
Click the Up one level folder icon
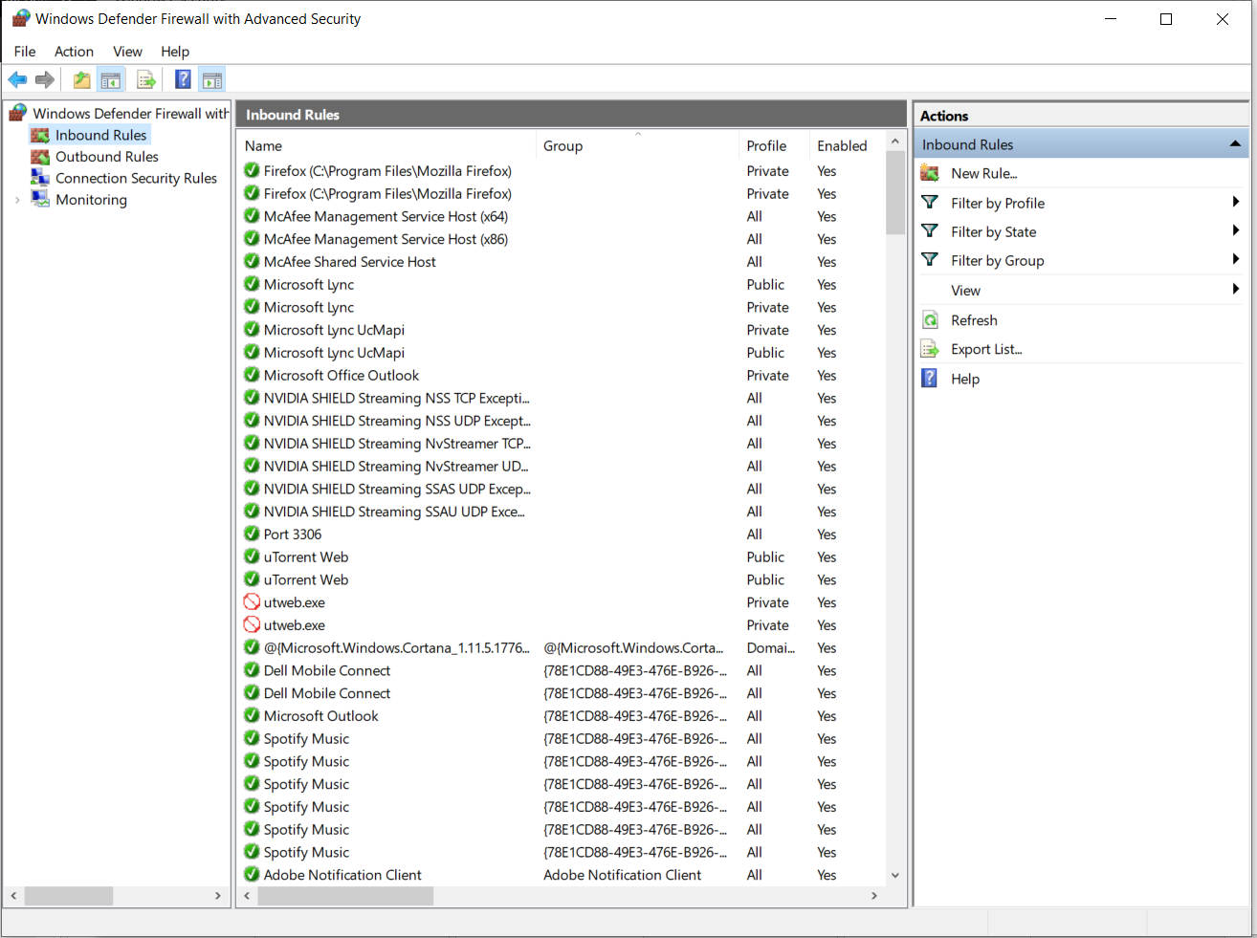coord(82,80)
